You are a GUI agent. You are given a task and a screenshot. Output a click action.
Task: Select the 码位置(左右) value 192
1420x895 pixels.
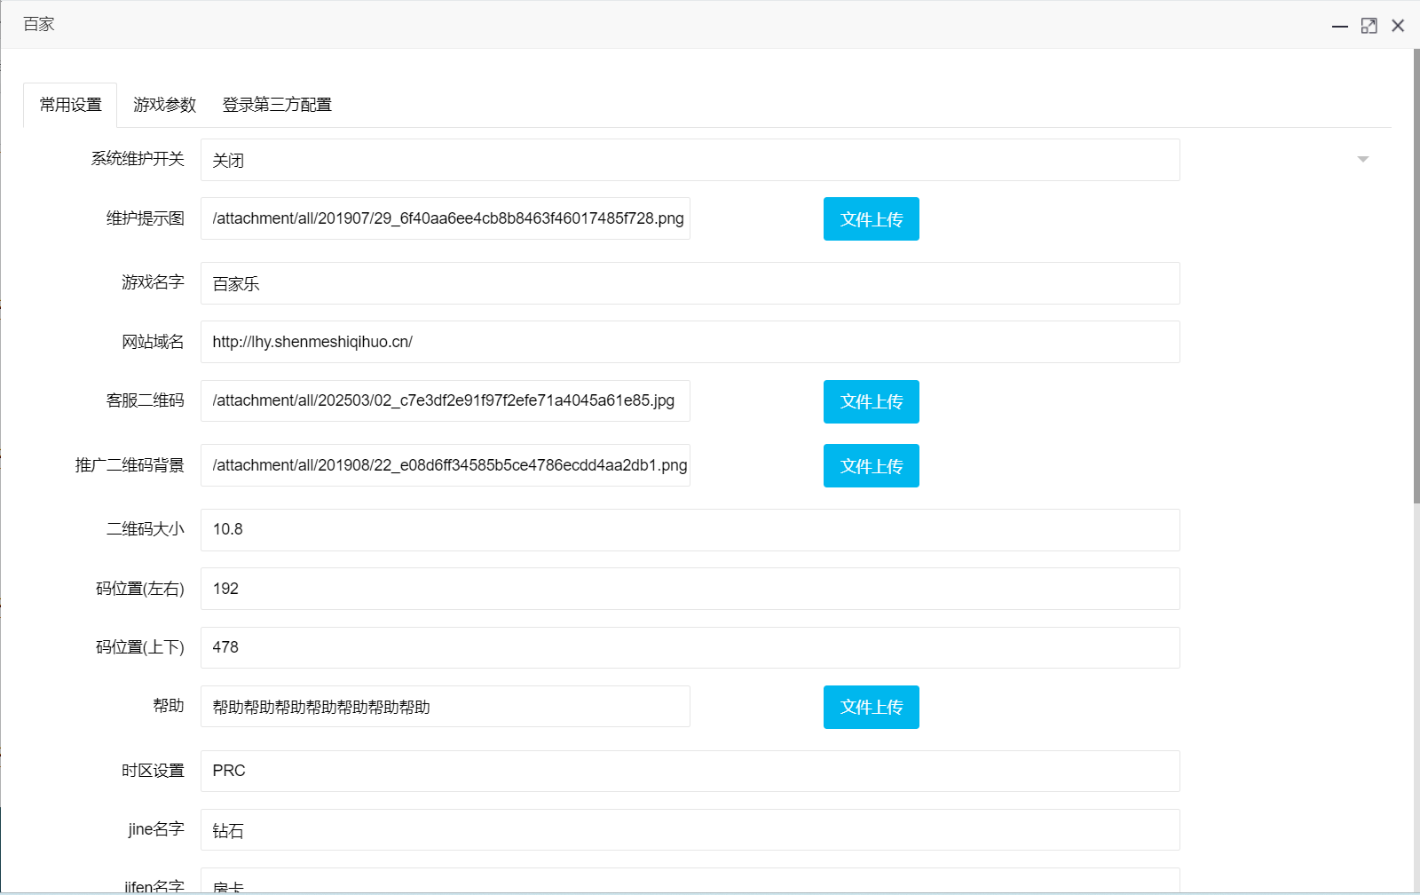click(x=690, y=589)
